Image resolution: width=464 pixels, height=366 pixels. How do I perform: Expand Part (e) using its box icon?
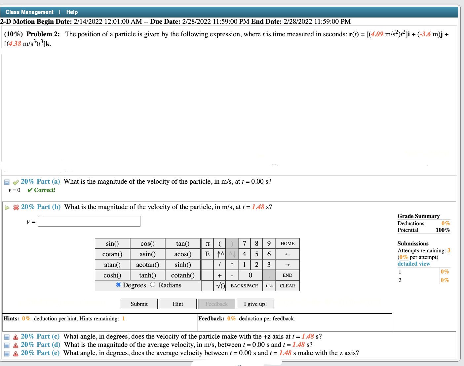pyautogui.click(x=7, y=354)
